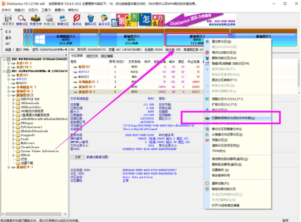Screen dimensions: 301x222
Task: Click the 删除分区 trash bin toolbar icon
Action: [91, 19]
